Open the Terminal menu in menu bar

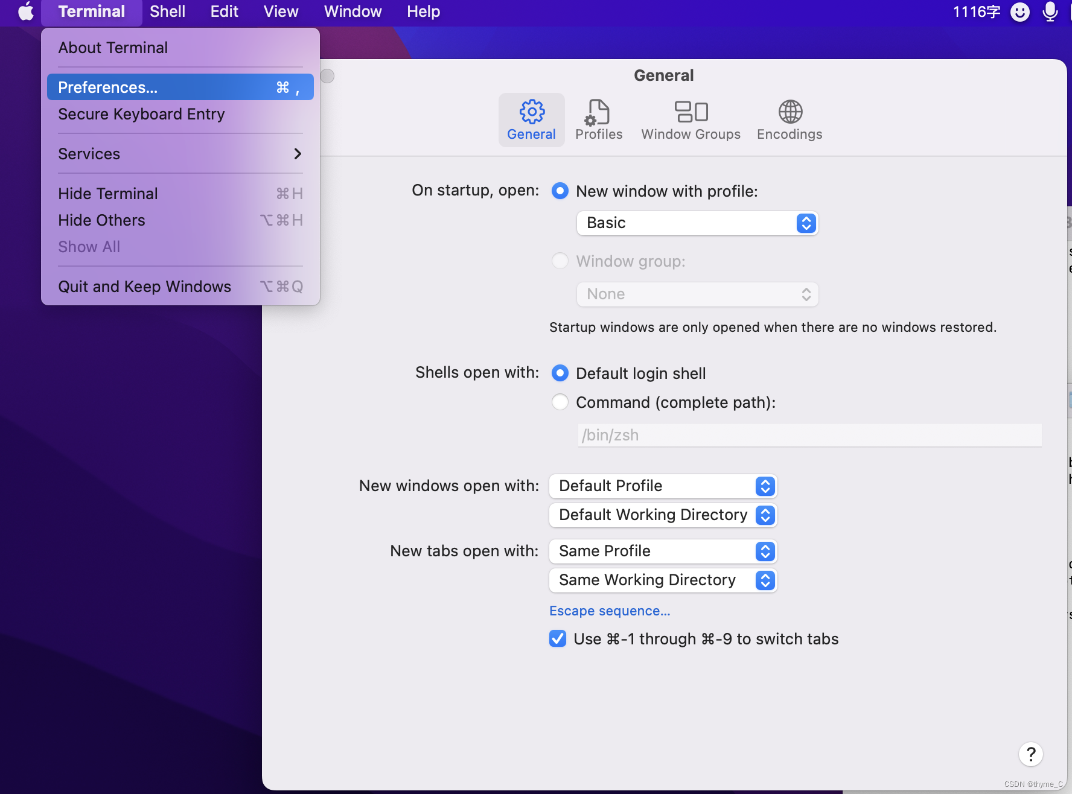[x=92, y=11]
